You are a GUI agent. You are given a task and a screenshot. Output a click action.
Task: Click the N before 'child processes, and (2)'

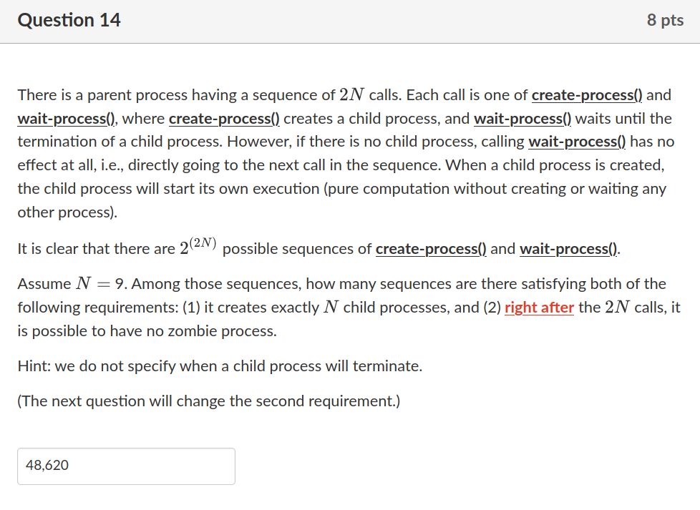pyautogui.click(x=331, y=308)
